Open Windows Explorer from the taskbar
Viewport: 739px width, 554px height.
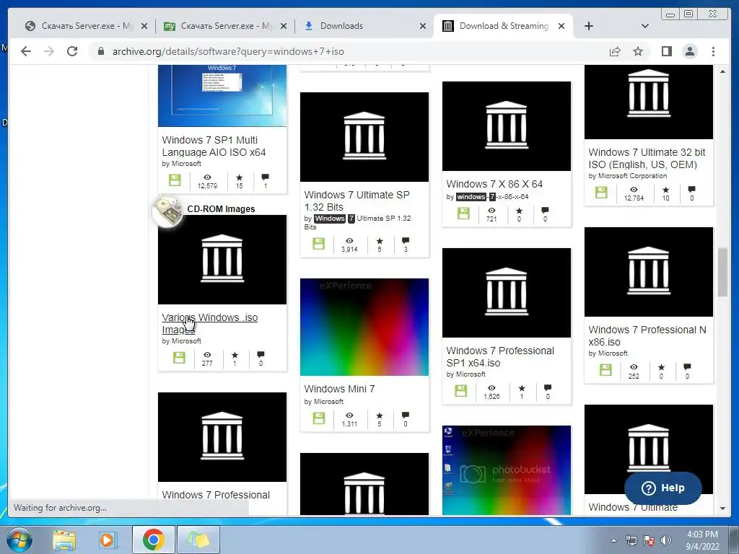pyautogui.click(x=64, y=540)
